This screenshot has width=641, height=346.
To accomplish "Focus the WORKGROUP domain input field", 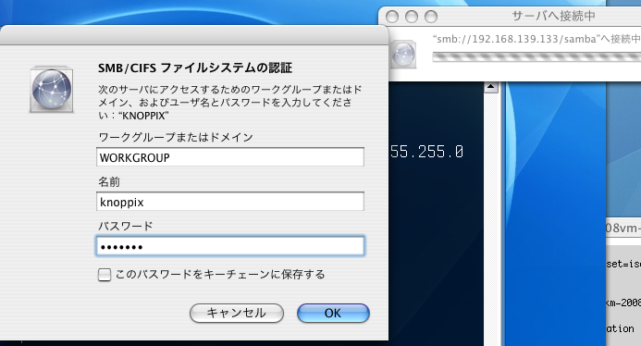I will point(230,157).
